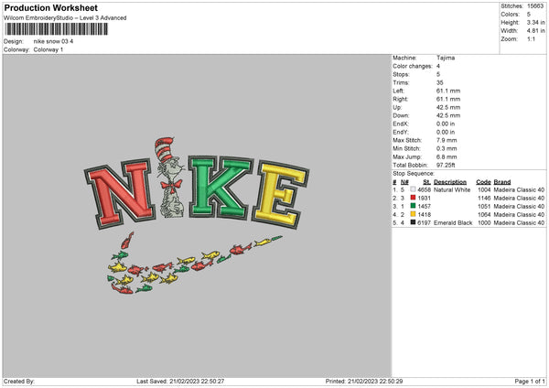Click the design name nike snow 03 4
Viewport: 549px width, 388px height.
53,41
